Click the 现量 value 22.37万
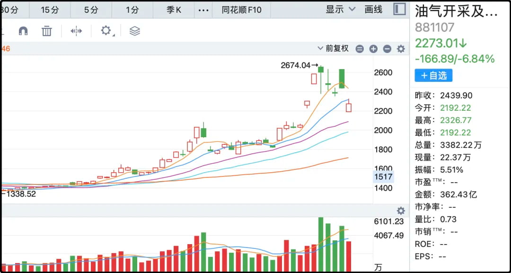The height and width of the screenshot is (273, 511). tap(455, 158)
